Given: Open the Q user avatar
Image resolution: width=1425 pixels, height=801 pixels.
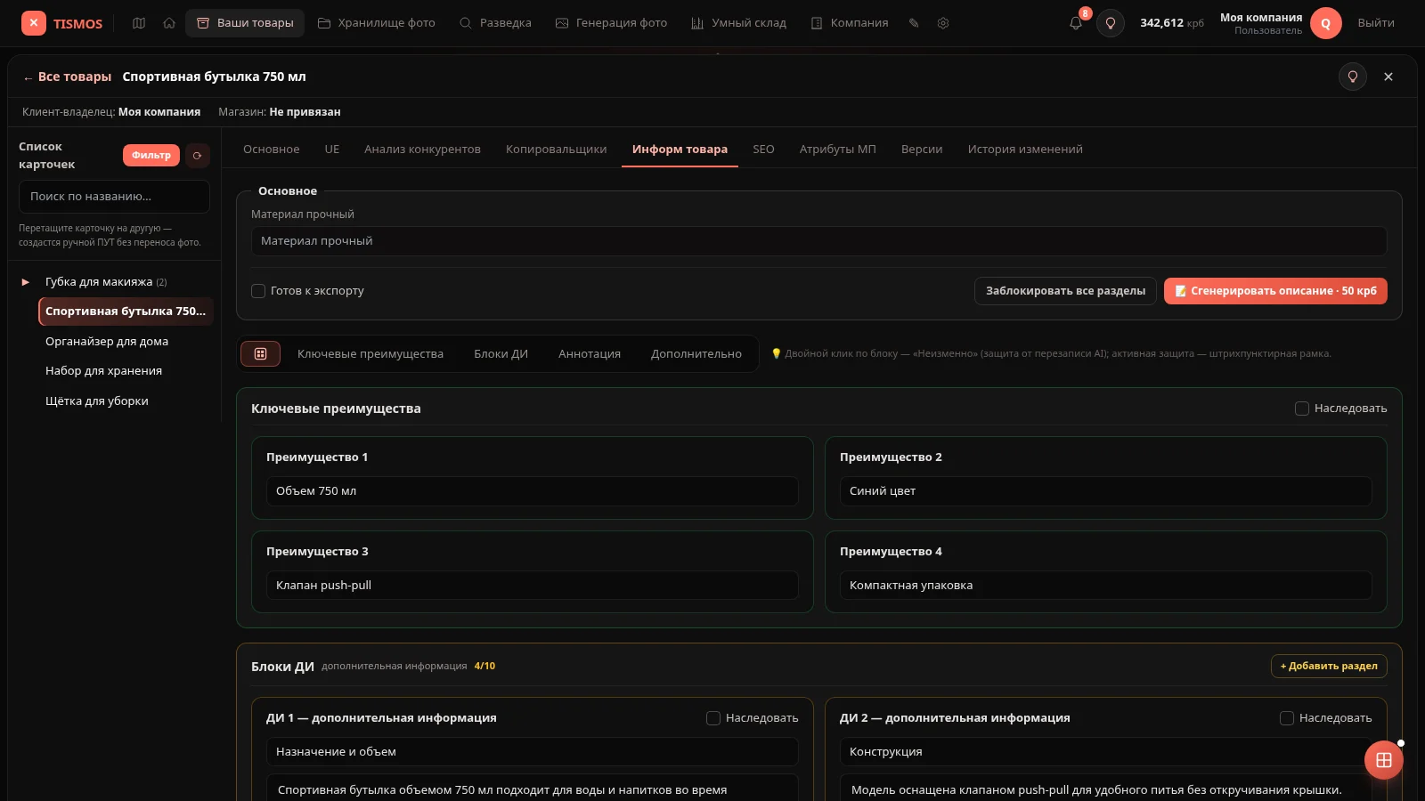Looking at the screenshot, I should click(1326, 23).
